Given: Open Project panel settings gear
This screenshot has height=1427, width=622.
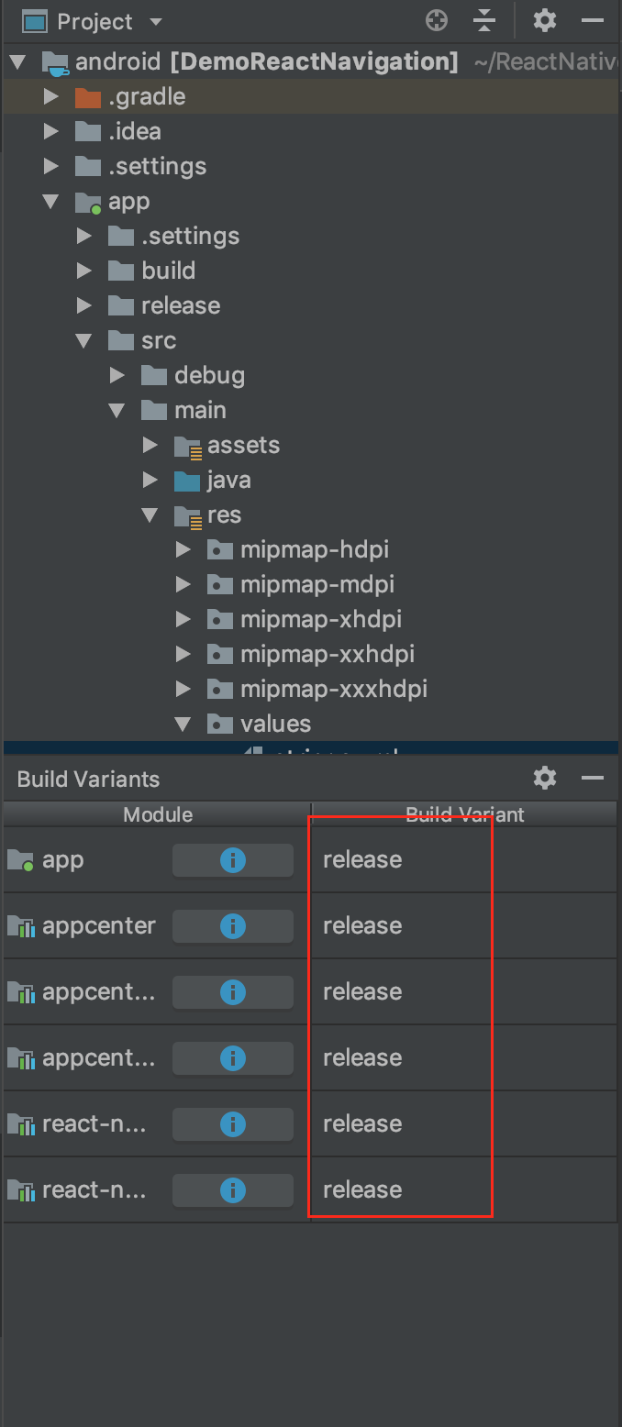Looking at the screenshot, I should coord(545,20).
